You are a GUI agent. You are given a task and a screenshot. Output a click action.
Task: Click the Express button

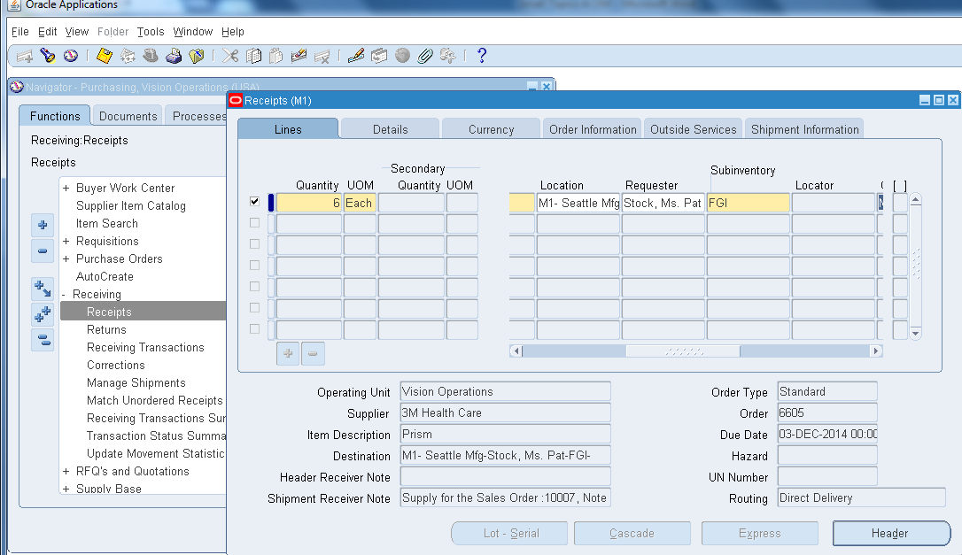[759, 533]
